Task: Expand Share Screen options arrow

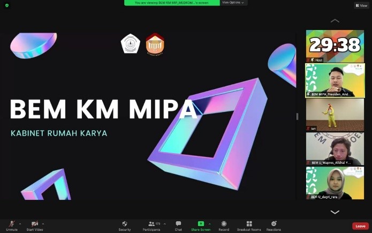Action: pos(209,224)
